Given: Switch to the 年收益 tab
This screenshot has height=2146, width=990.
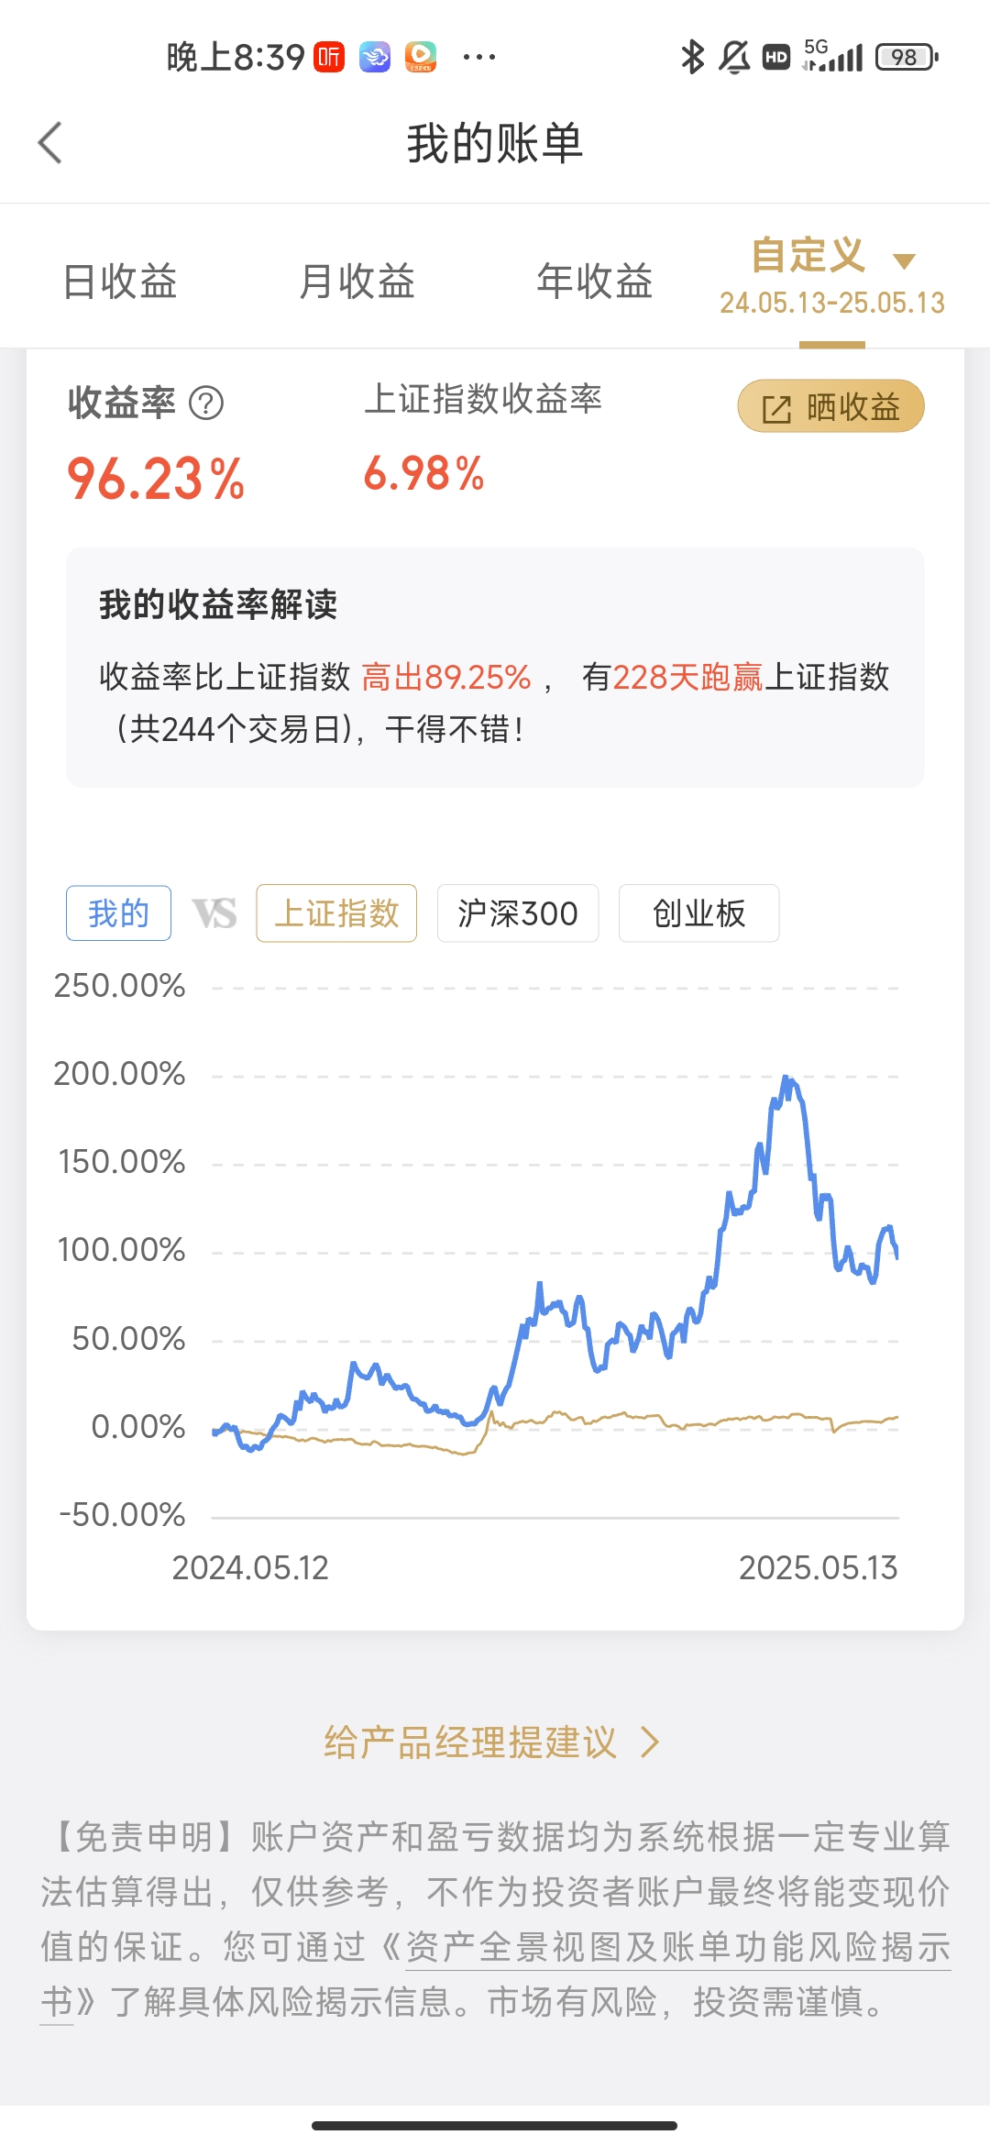Looking at the screenshot, I should [594, 281].
